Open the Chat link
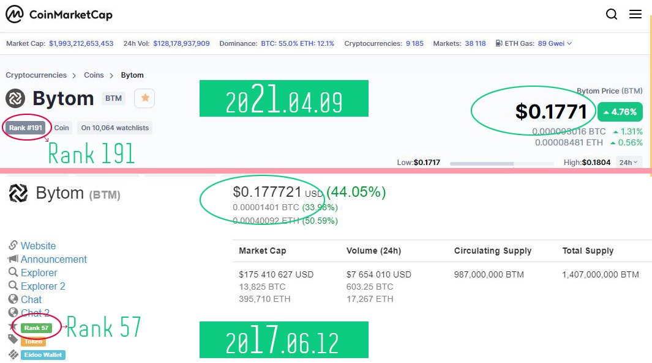 (31, 299)
